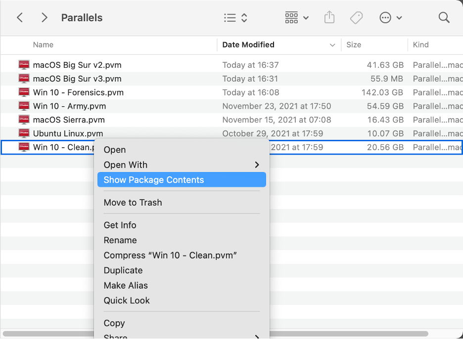Expand the action menu chevron
The width and height of the screenshot is (463, 339).
tap(399, 18)
